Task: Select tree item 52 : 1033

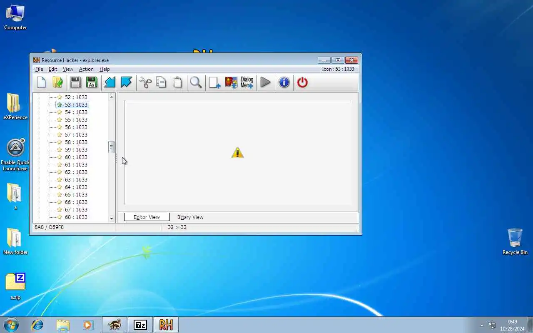Action: [x=76, y=97]
